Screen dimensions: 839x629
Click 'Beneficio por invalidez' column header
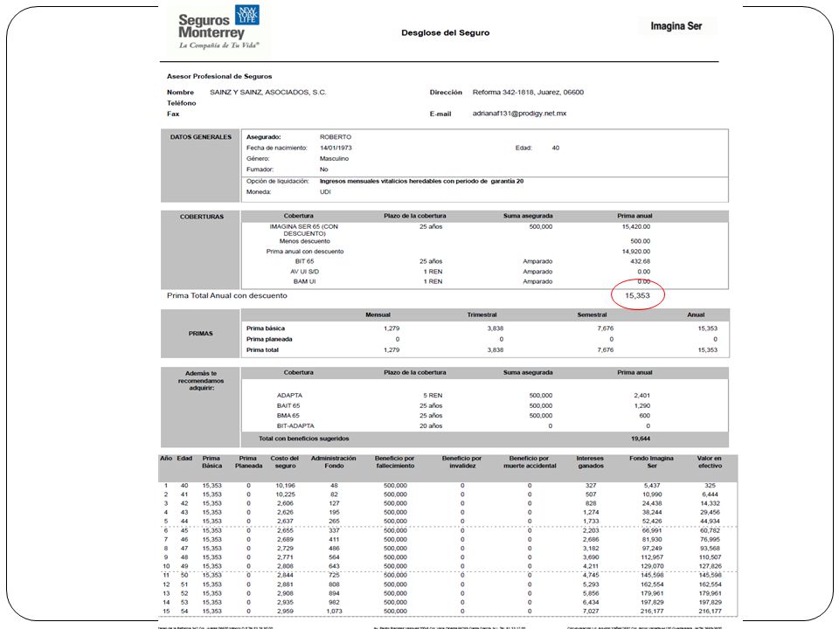click(x=461, y=462)
